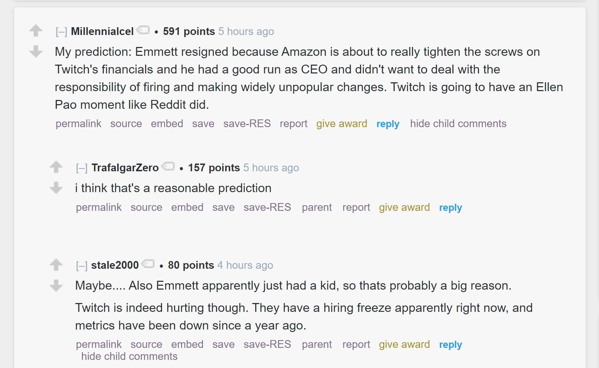
Task: Upvote Millennialcel's comment
Action: pyautogui.click(x=36, y=30)
